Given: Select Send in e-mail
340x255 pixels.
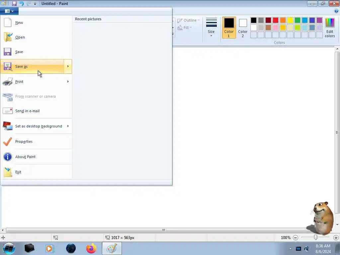Looking at the screenshot, I should [36, 111].
